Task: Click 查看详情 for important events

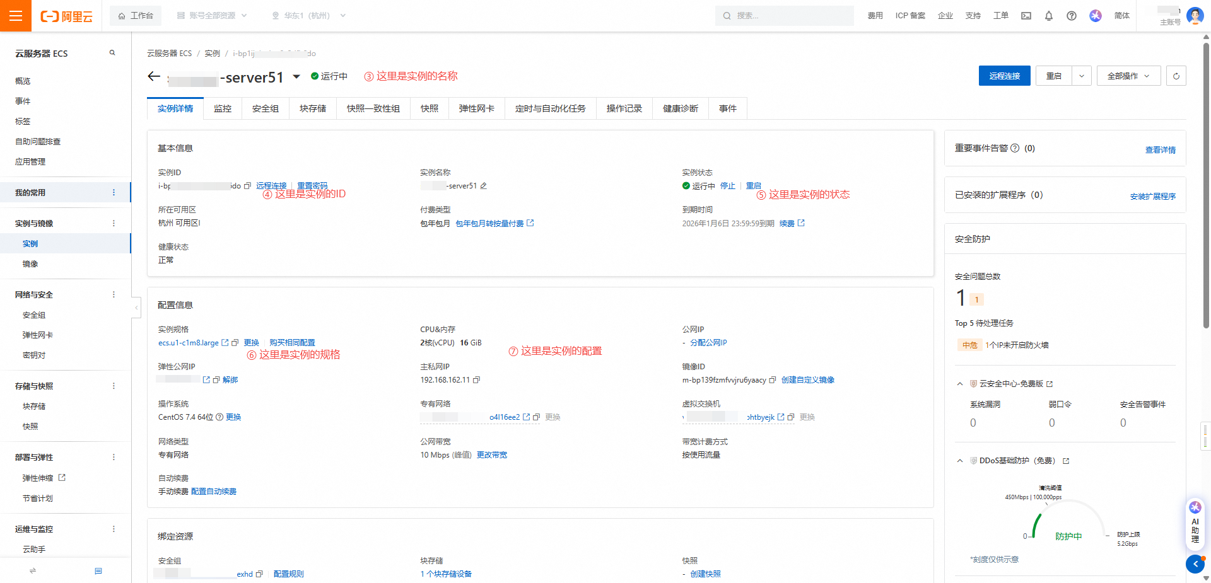Action: (1161, 150)
